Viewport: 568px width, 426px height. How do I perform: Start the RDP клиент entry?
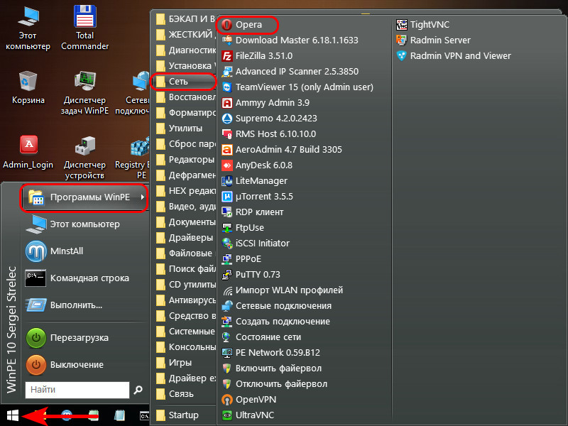[253, 212]
